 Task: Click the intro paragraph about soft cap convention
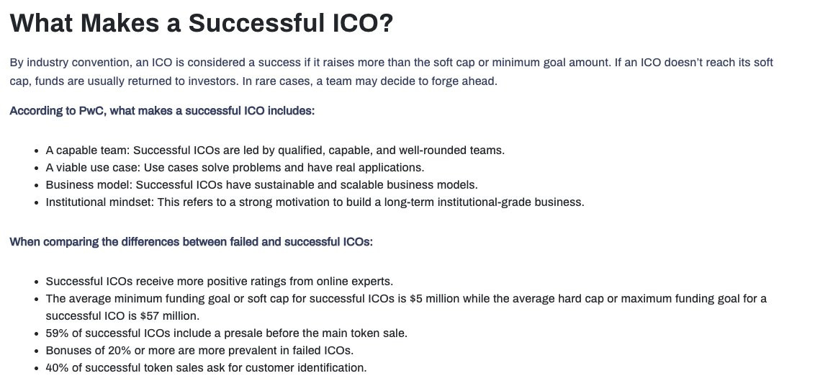coord(392,72)
